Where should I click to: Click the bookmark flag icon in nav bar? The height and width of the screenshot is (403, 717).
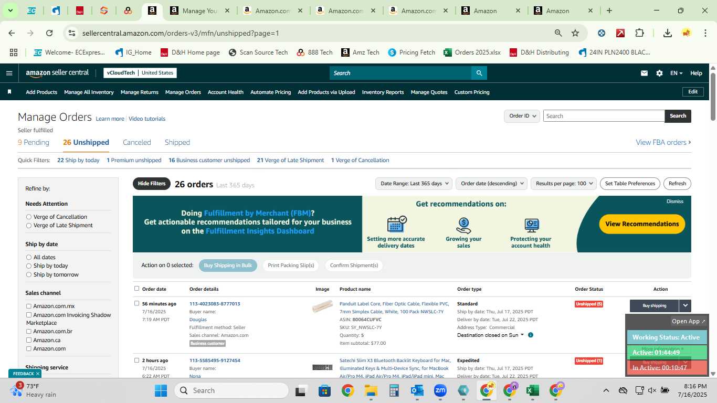(9, 92)
